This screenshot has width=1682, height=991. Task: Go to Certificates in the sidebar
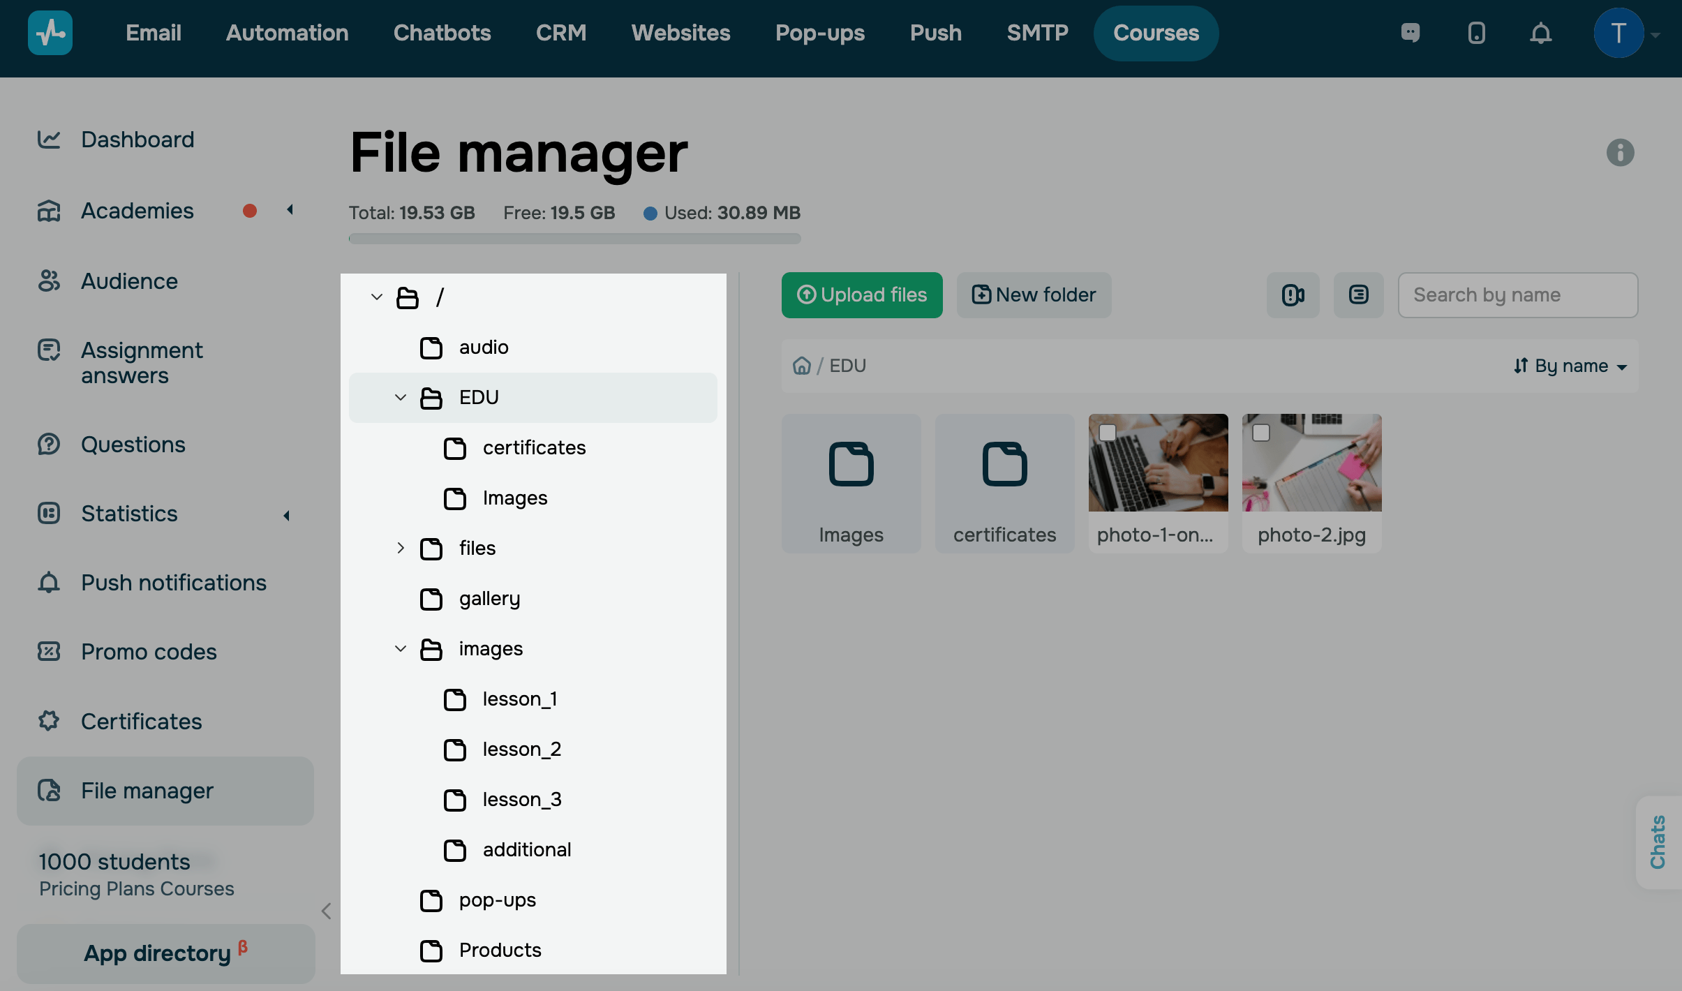(141, 721)
